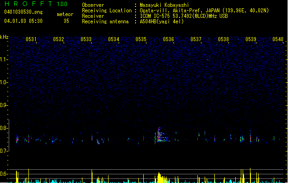Image resolution: width=288 pixels, height=183 pixels.
Task: Click the broad yellow power burst below 0535:30
Action: tap(161, 178)
